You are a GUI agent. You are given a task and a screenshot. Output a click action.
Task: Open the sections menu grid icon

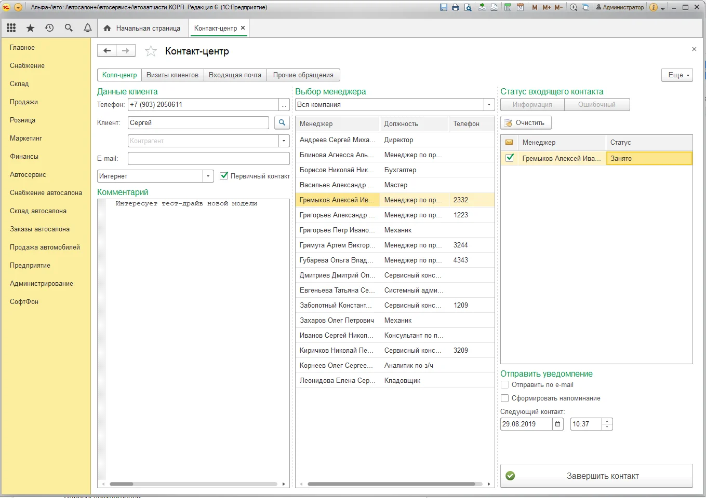click(x=11, y=28)
